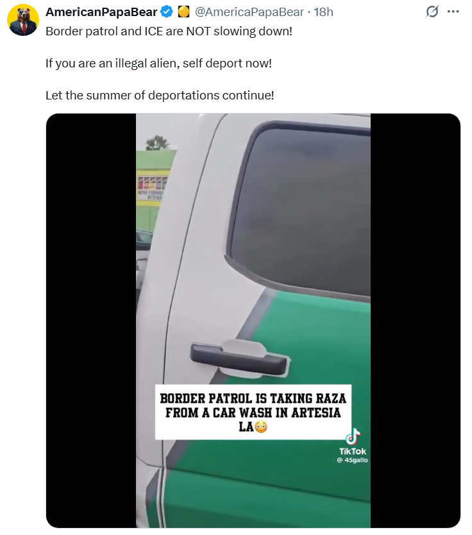Click the left black letterbox bar of the video
Image resolution: width=472 pixels, height=535 pixels.
point(91,321)
